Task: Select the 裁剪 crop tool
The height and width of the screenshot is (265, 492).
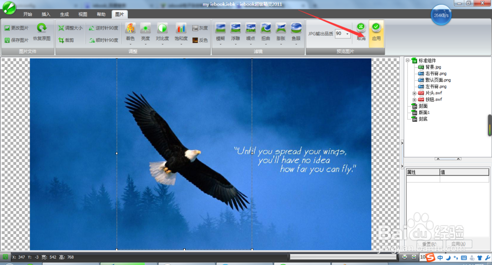Action: (x=66, y=40)
